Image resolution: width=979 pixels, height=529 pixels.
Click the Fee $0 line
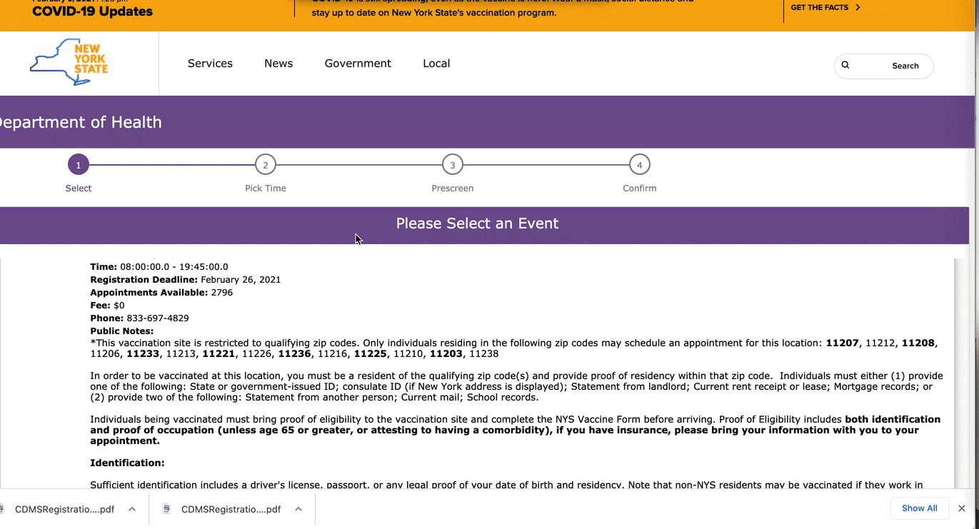coord(107,306)
